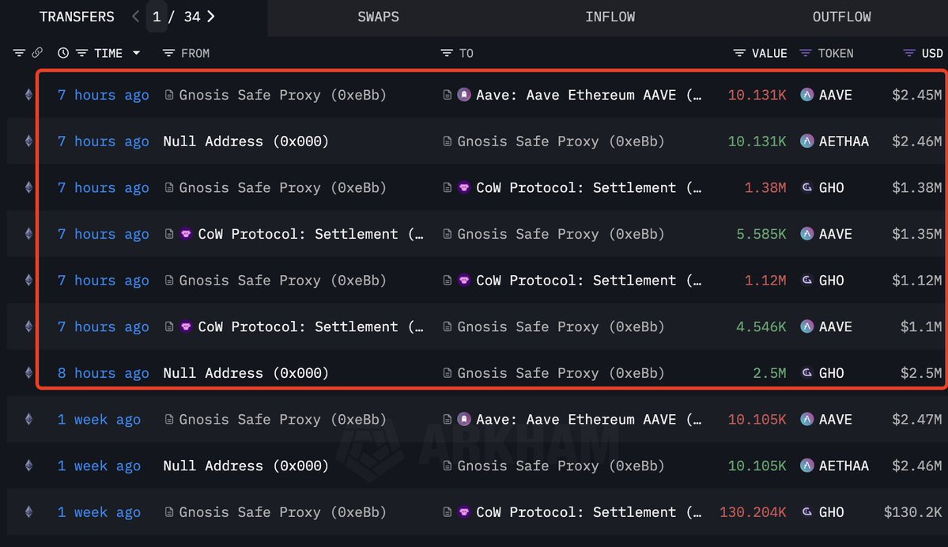
Task: Open '7 hours ago' link on the $2.45M row
Action: point(104,95)
